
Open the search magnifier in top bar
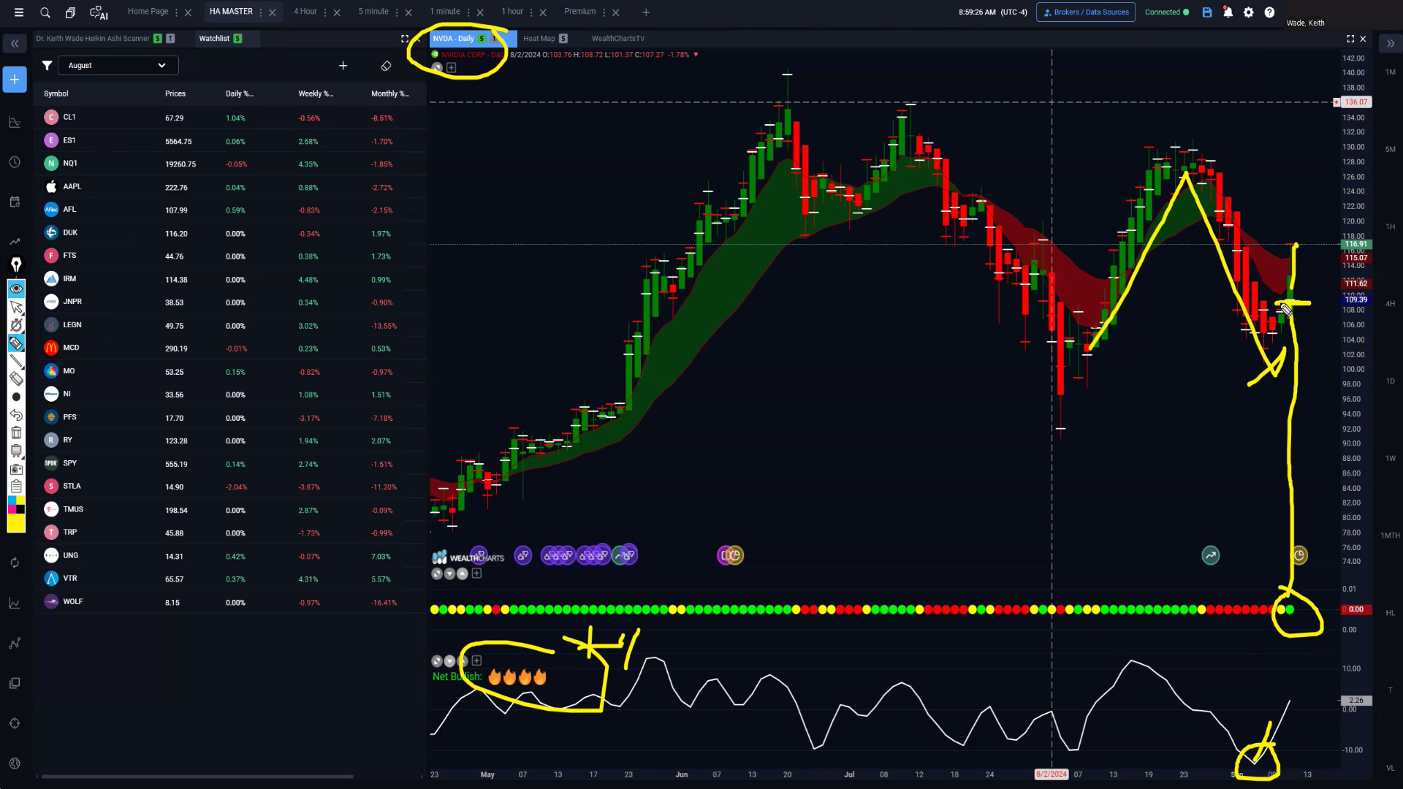[x=45, y=12]
